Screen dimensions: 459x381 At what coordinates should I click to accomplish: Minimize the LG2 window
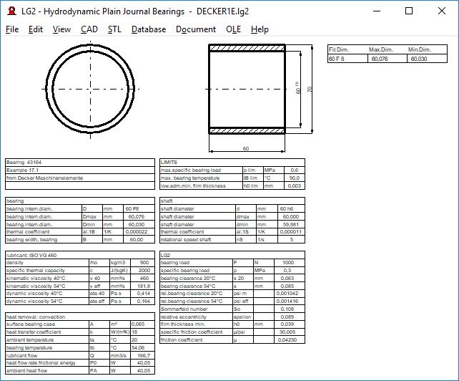[376, 11]
